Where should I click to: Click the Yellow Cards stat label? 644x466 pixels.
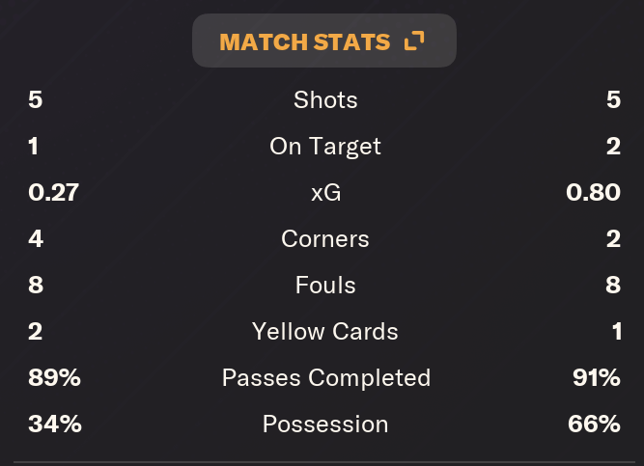(324, 331)
